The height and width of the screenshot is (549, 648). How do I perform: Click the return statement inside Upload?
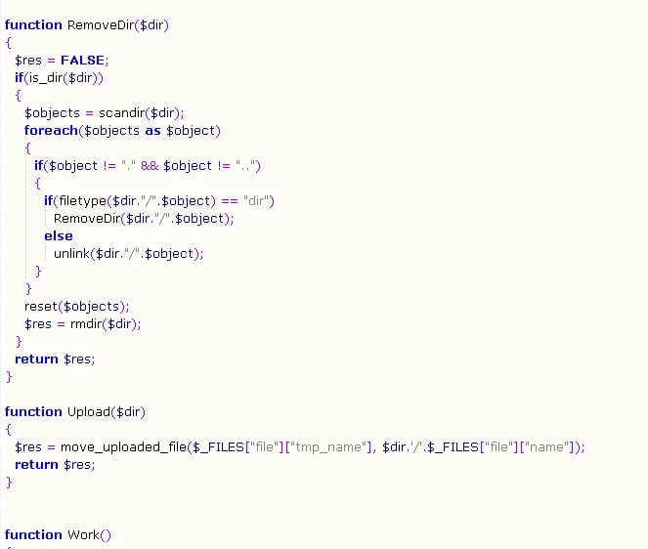pos(36,464)
